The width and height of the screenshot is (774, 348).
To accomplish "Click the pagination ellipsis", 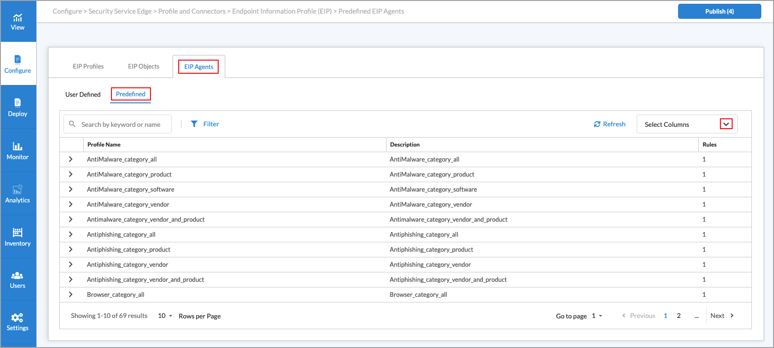I will click(x=696, y=316).
